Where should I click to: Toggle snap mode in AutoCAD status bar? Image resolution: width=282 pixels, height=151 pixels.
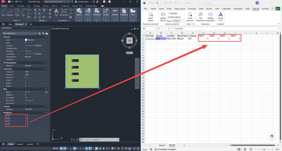click(x=65, y=148)
